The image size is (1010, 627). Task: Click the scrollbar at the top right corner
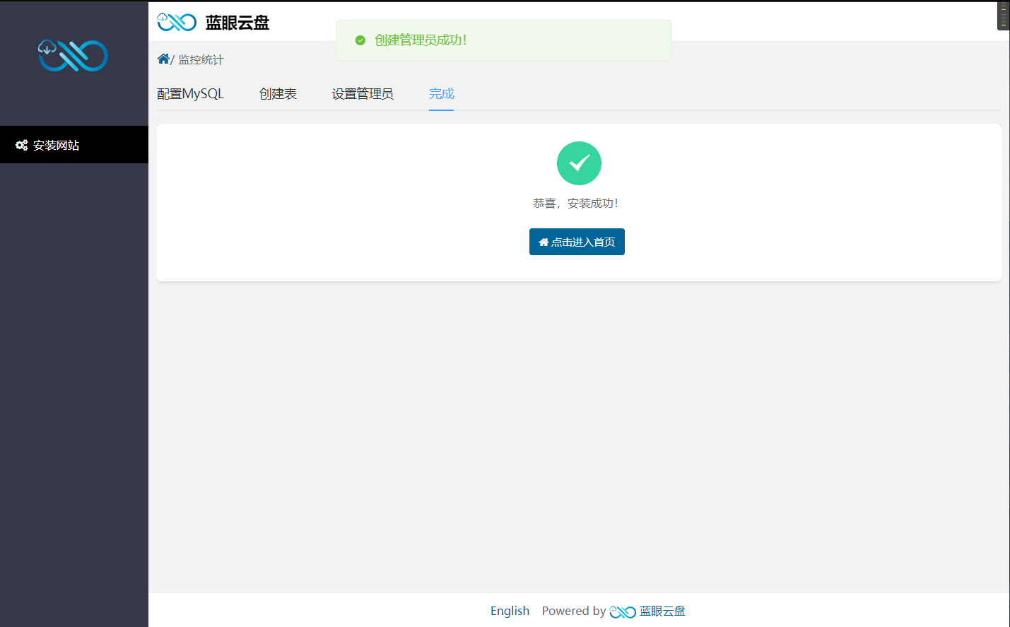click(1004, 14)
